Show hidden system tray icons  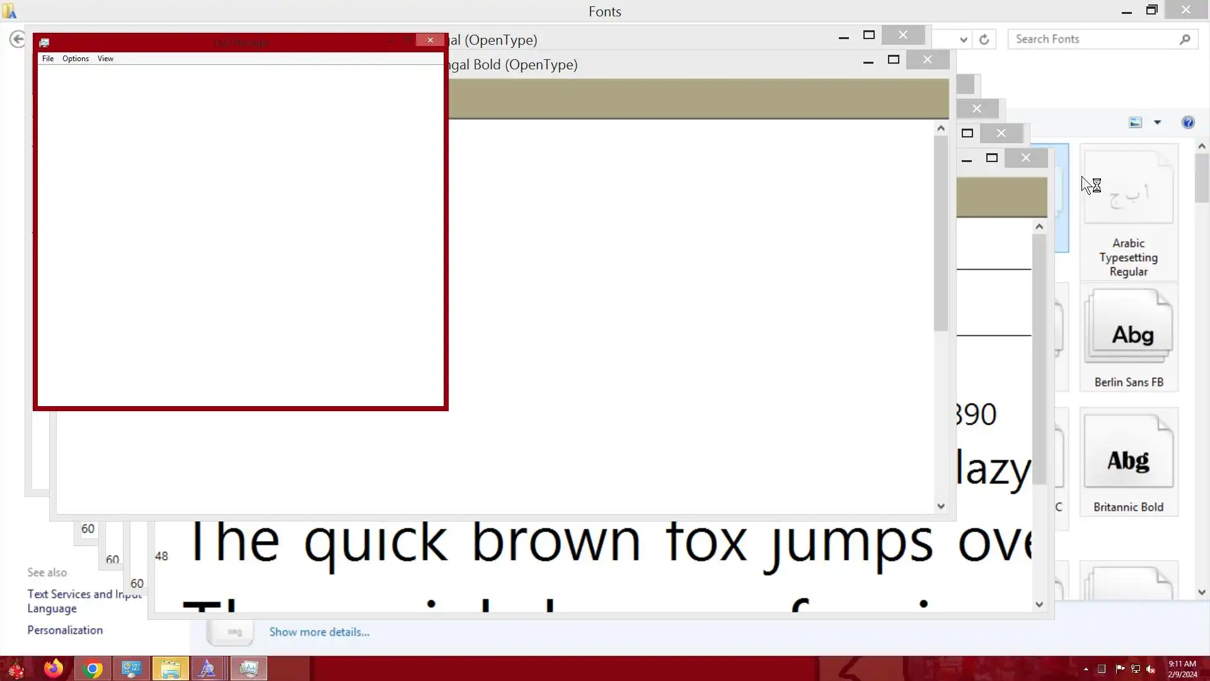(1086, 669)
